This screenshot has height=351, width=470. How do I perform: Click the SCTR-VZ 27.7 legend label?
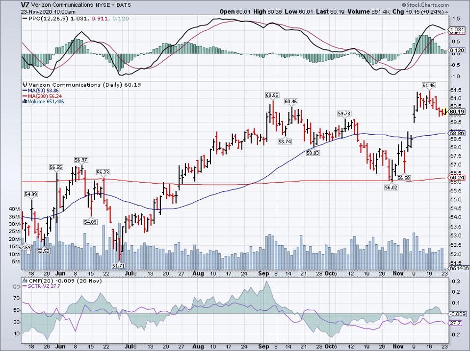click(44, 286)
